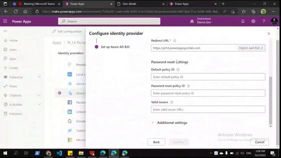Click the Environment icon beside Demo Env

tap(192, 22)
